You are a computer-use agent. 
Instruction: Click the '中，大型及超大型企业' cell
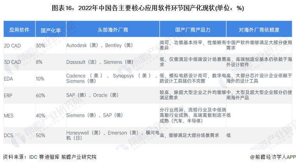tap(259, 95)
